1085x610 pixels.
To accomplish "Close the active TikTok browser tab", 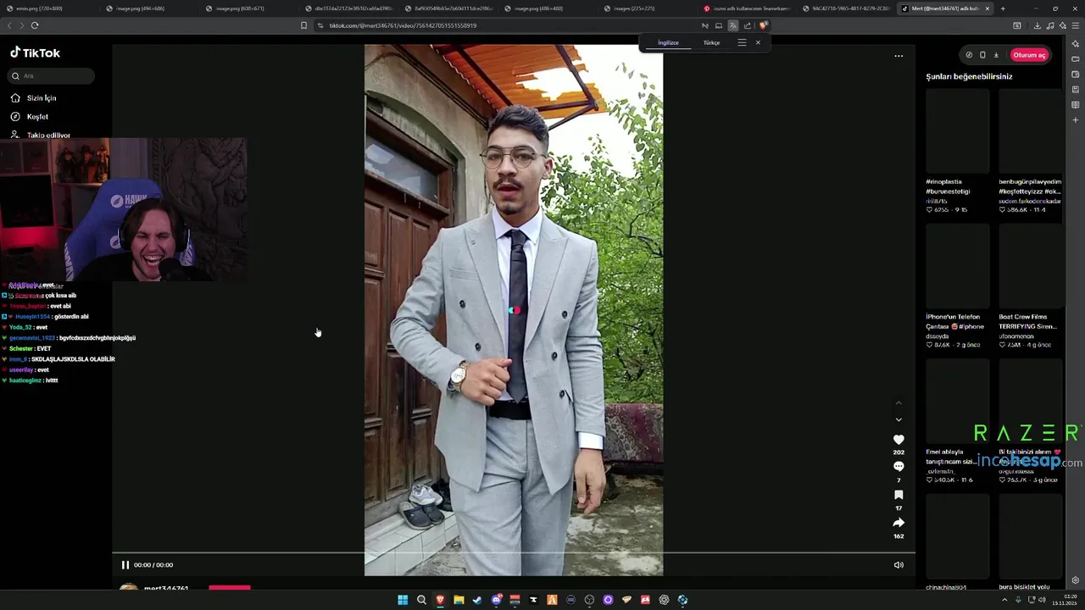I will 987,8.
